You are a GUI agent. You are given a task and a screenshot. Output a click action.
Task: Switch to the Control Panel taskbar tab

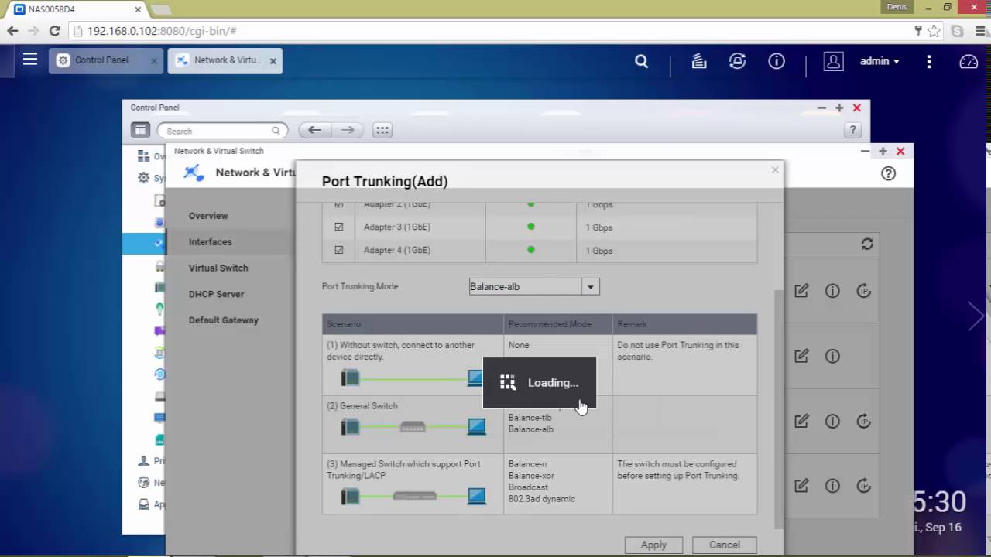(106, 60)
